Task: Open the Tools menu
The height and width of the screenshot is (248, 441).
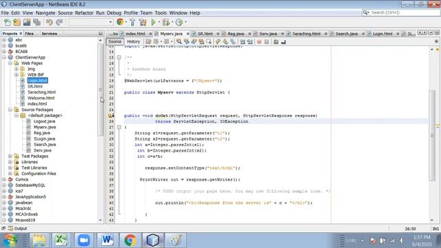Action: click(x=161, y=13)
